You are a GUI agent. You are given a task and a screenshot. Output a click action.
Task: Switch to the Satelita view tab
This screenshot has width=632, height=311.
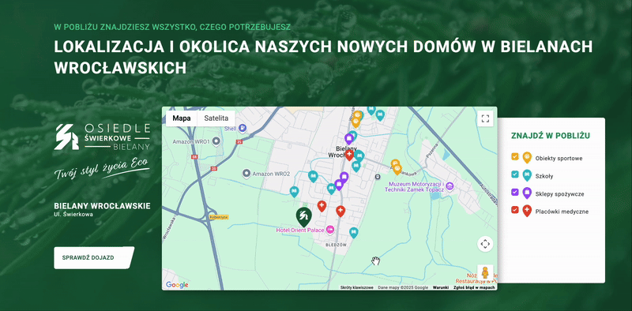coord(216,118)
